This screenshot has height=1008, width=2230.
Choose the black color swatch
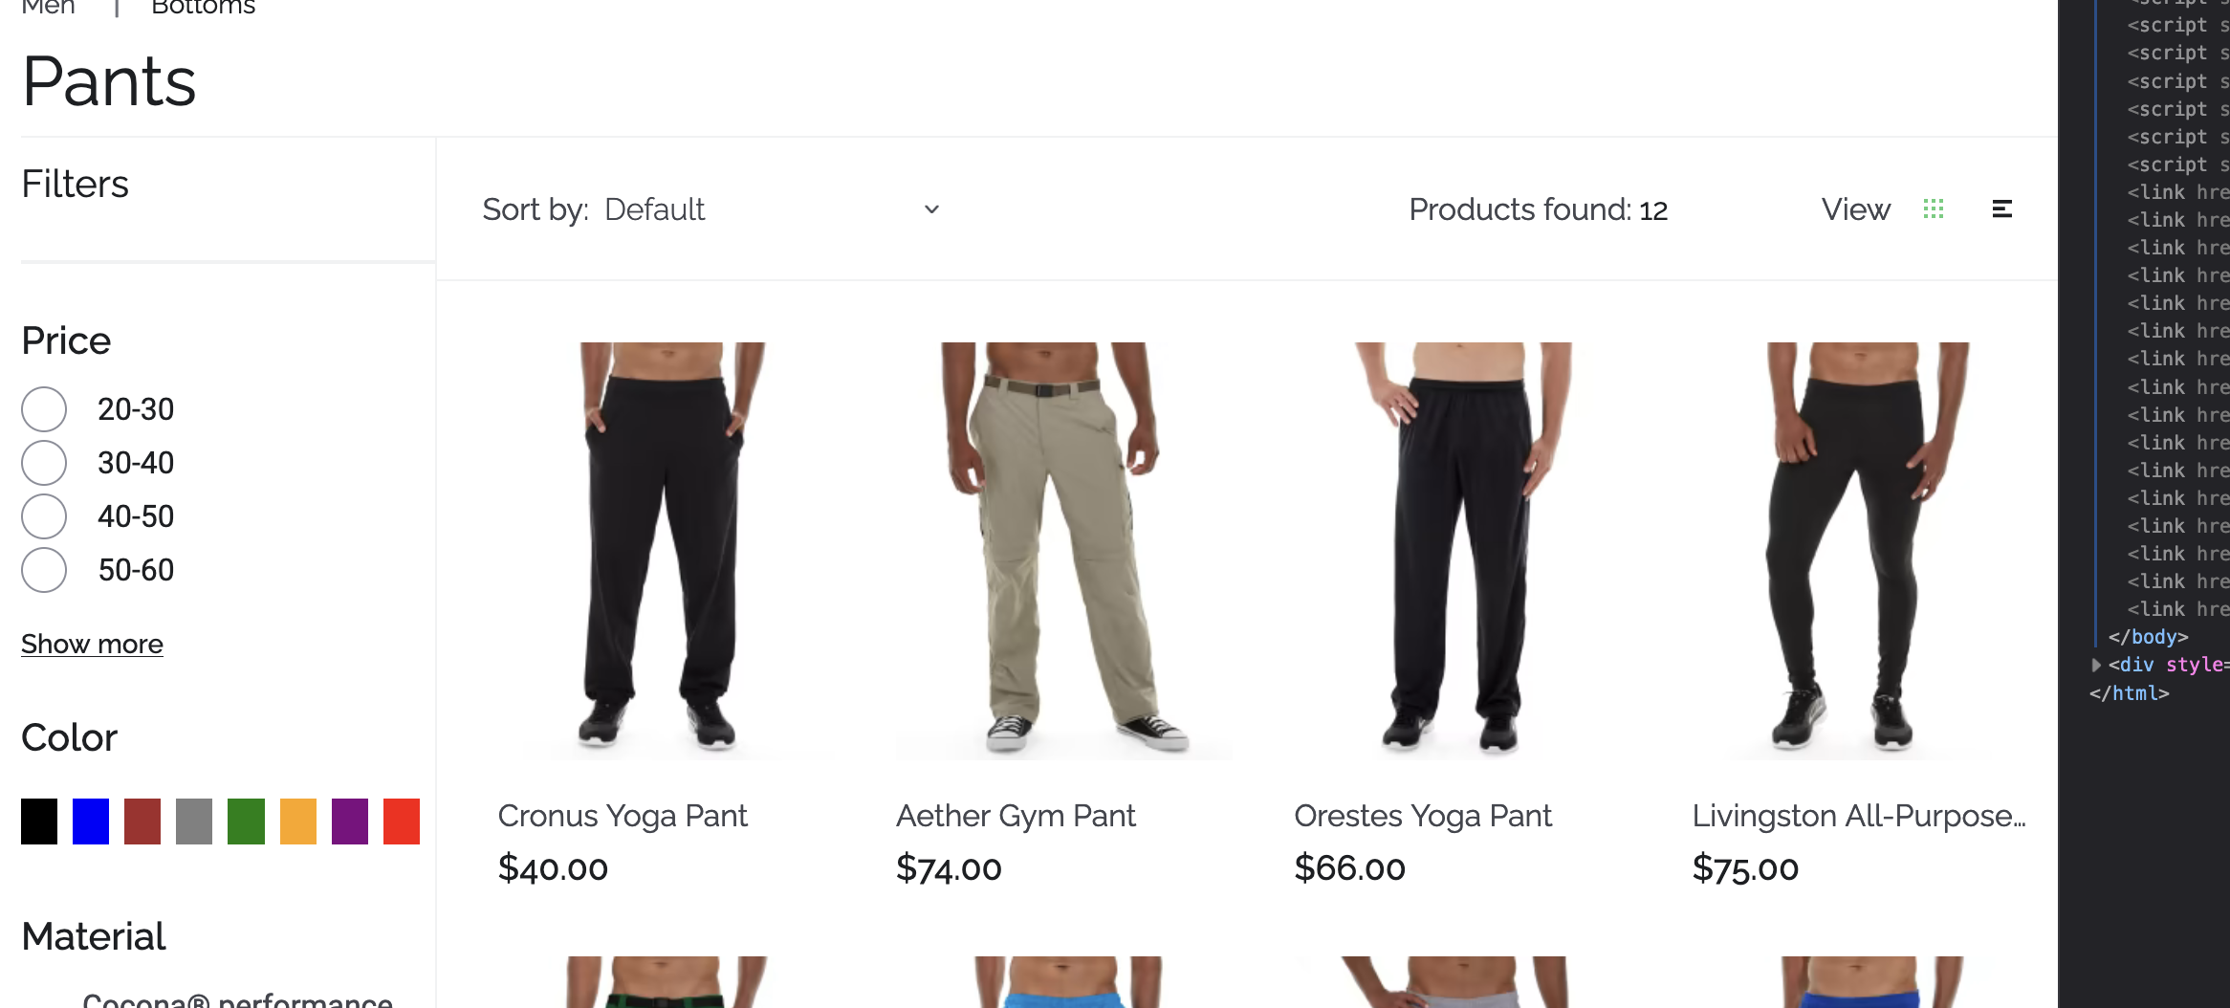[39, 822]
